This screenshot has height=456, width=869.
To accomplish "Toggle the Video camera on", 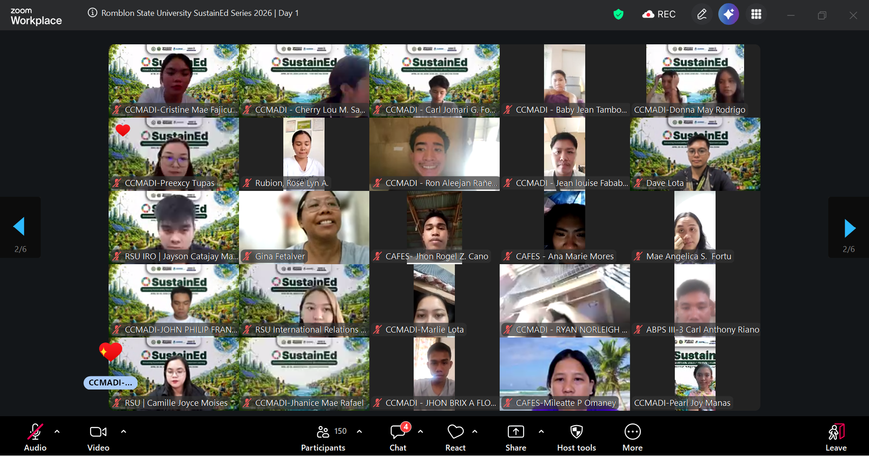I will coord(98,437).
